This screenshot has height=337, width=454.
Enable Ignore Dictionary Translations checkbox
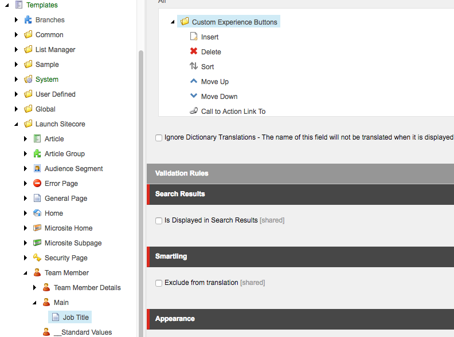(159, 137)
